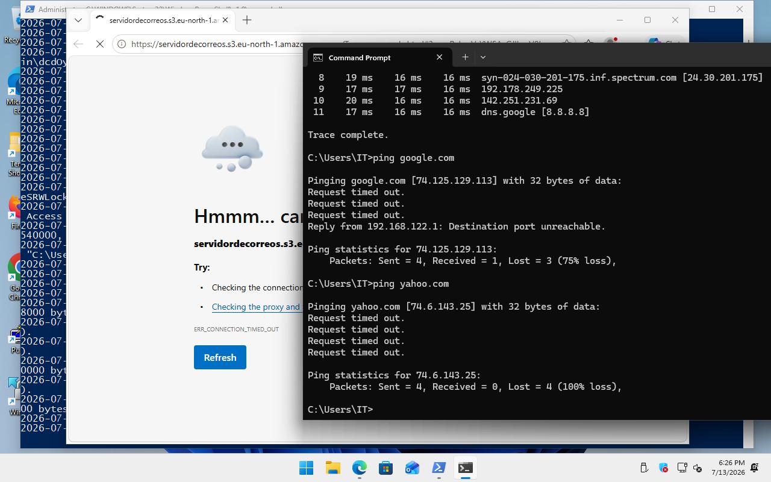Maximize the Edge browser window
771x482 pixels.
648,20
